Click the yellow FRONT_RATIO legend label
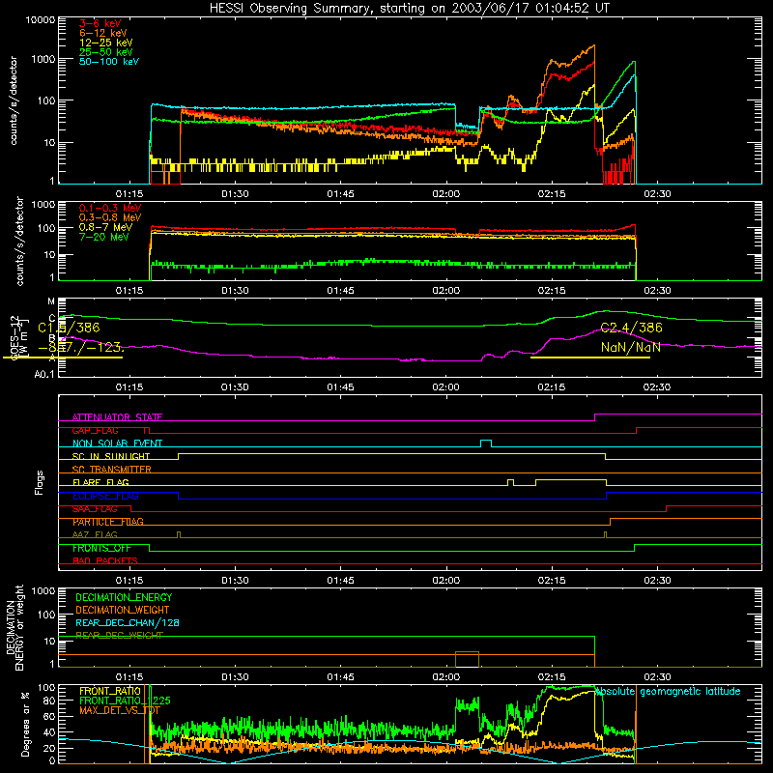The image size is (773, 773). 110,691
